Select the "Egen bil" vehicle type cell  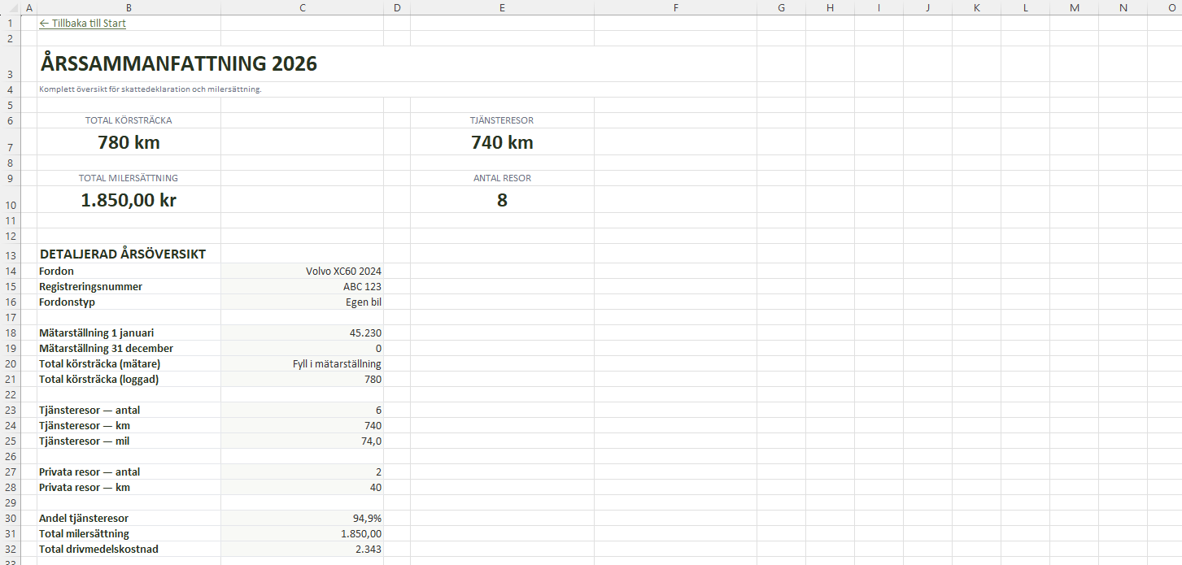tap(302, 302)
